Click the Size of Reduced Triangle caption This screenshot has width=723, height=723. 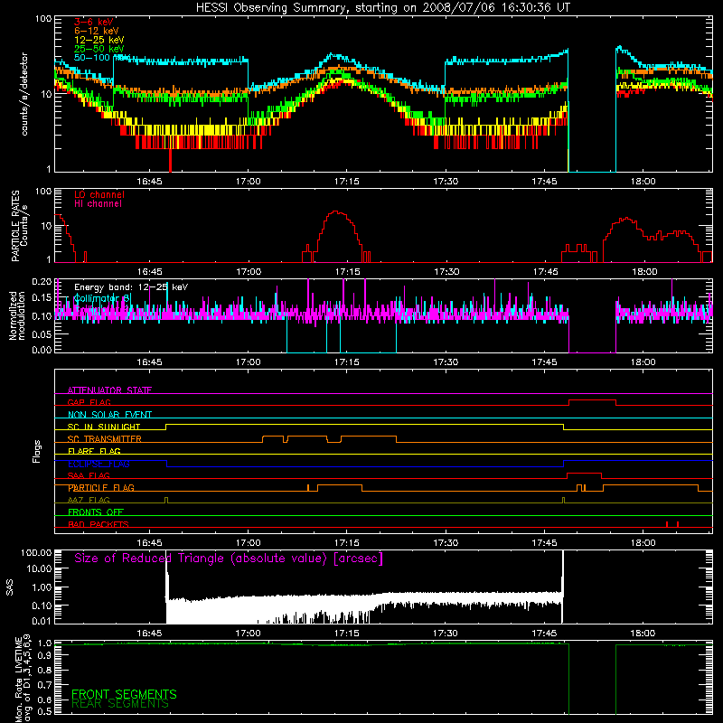coord(229,559)
